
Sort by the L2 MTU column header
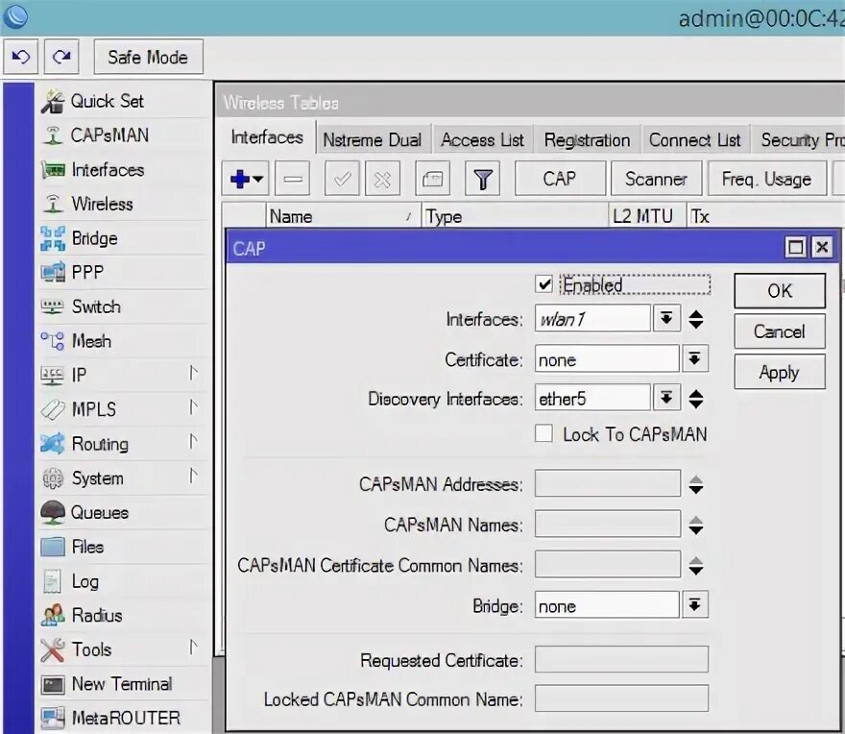(647, 216)
